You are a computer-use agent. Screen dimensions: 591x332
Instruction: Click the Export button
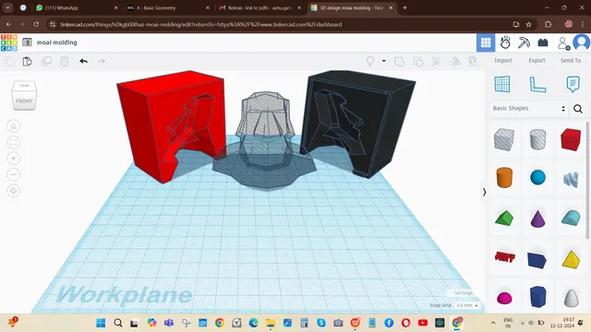click(537, 61)
